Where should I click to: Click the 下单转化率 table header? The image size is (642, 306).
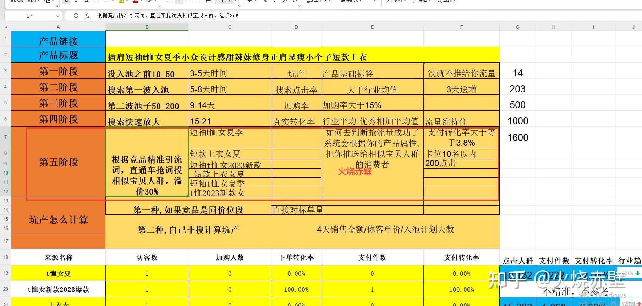(x=296, y=257)
